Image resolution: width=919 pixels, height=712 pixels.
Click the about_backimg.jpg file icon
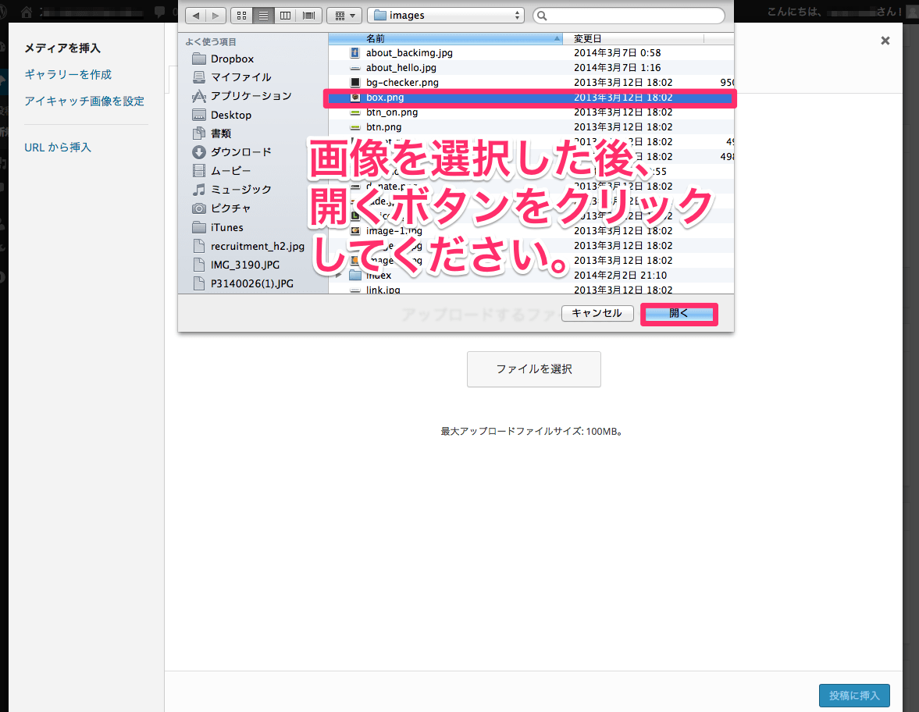355,53
